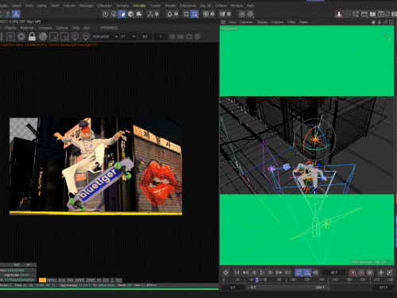397x298 pixels.
Task: Click the current frame field showing 48 F
Action: (334, 273)
